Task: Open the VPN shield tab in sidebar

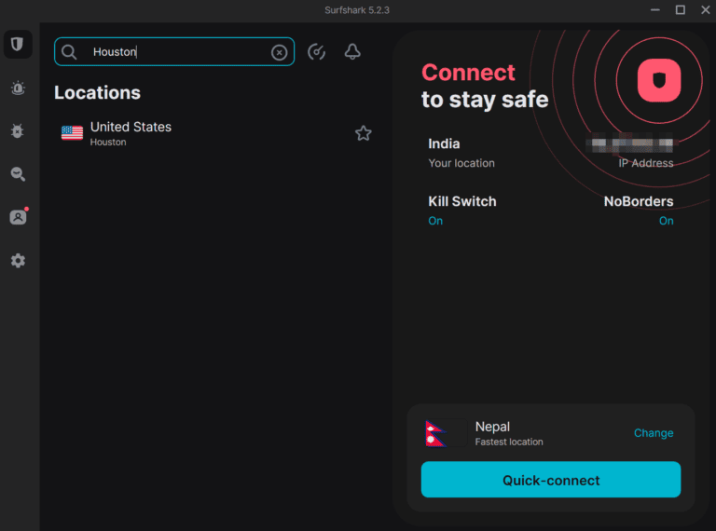Action: pyautogui.click(x=18, y=45)
